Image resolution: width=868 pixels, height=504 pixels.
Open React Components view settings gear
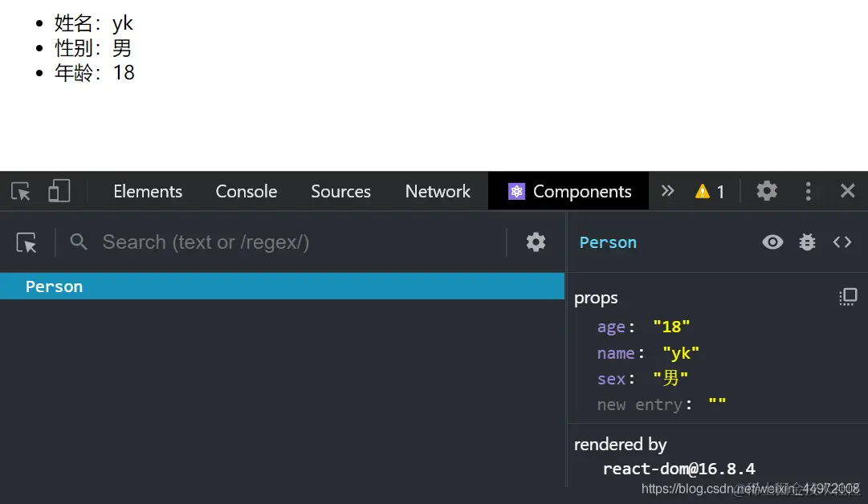(536, 242)
